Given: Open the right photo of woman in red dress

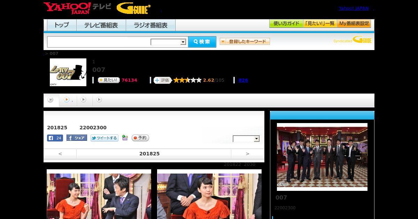Looking at the screenshot, I should 209,194.
